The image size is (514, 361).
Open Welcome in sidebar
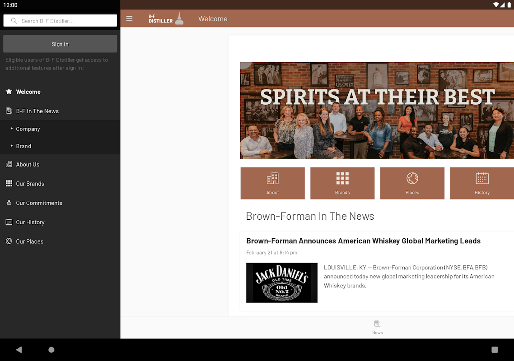pos(60,92)
